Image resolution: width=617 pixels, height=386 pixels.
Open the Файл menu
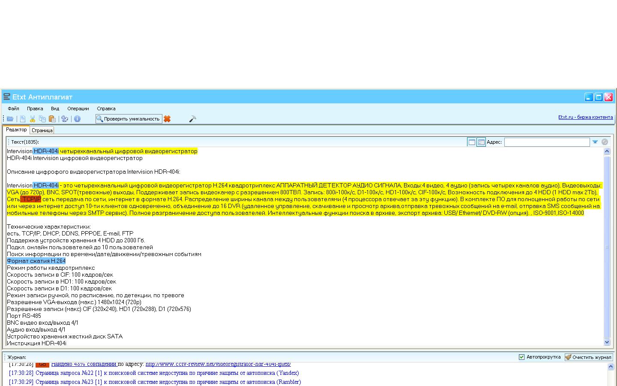[x=13, y=109]
